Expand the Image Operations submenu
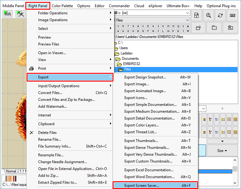 point(70,20)
